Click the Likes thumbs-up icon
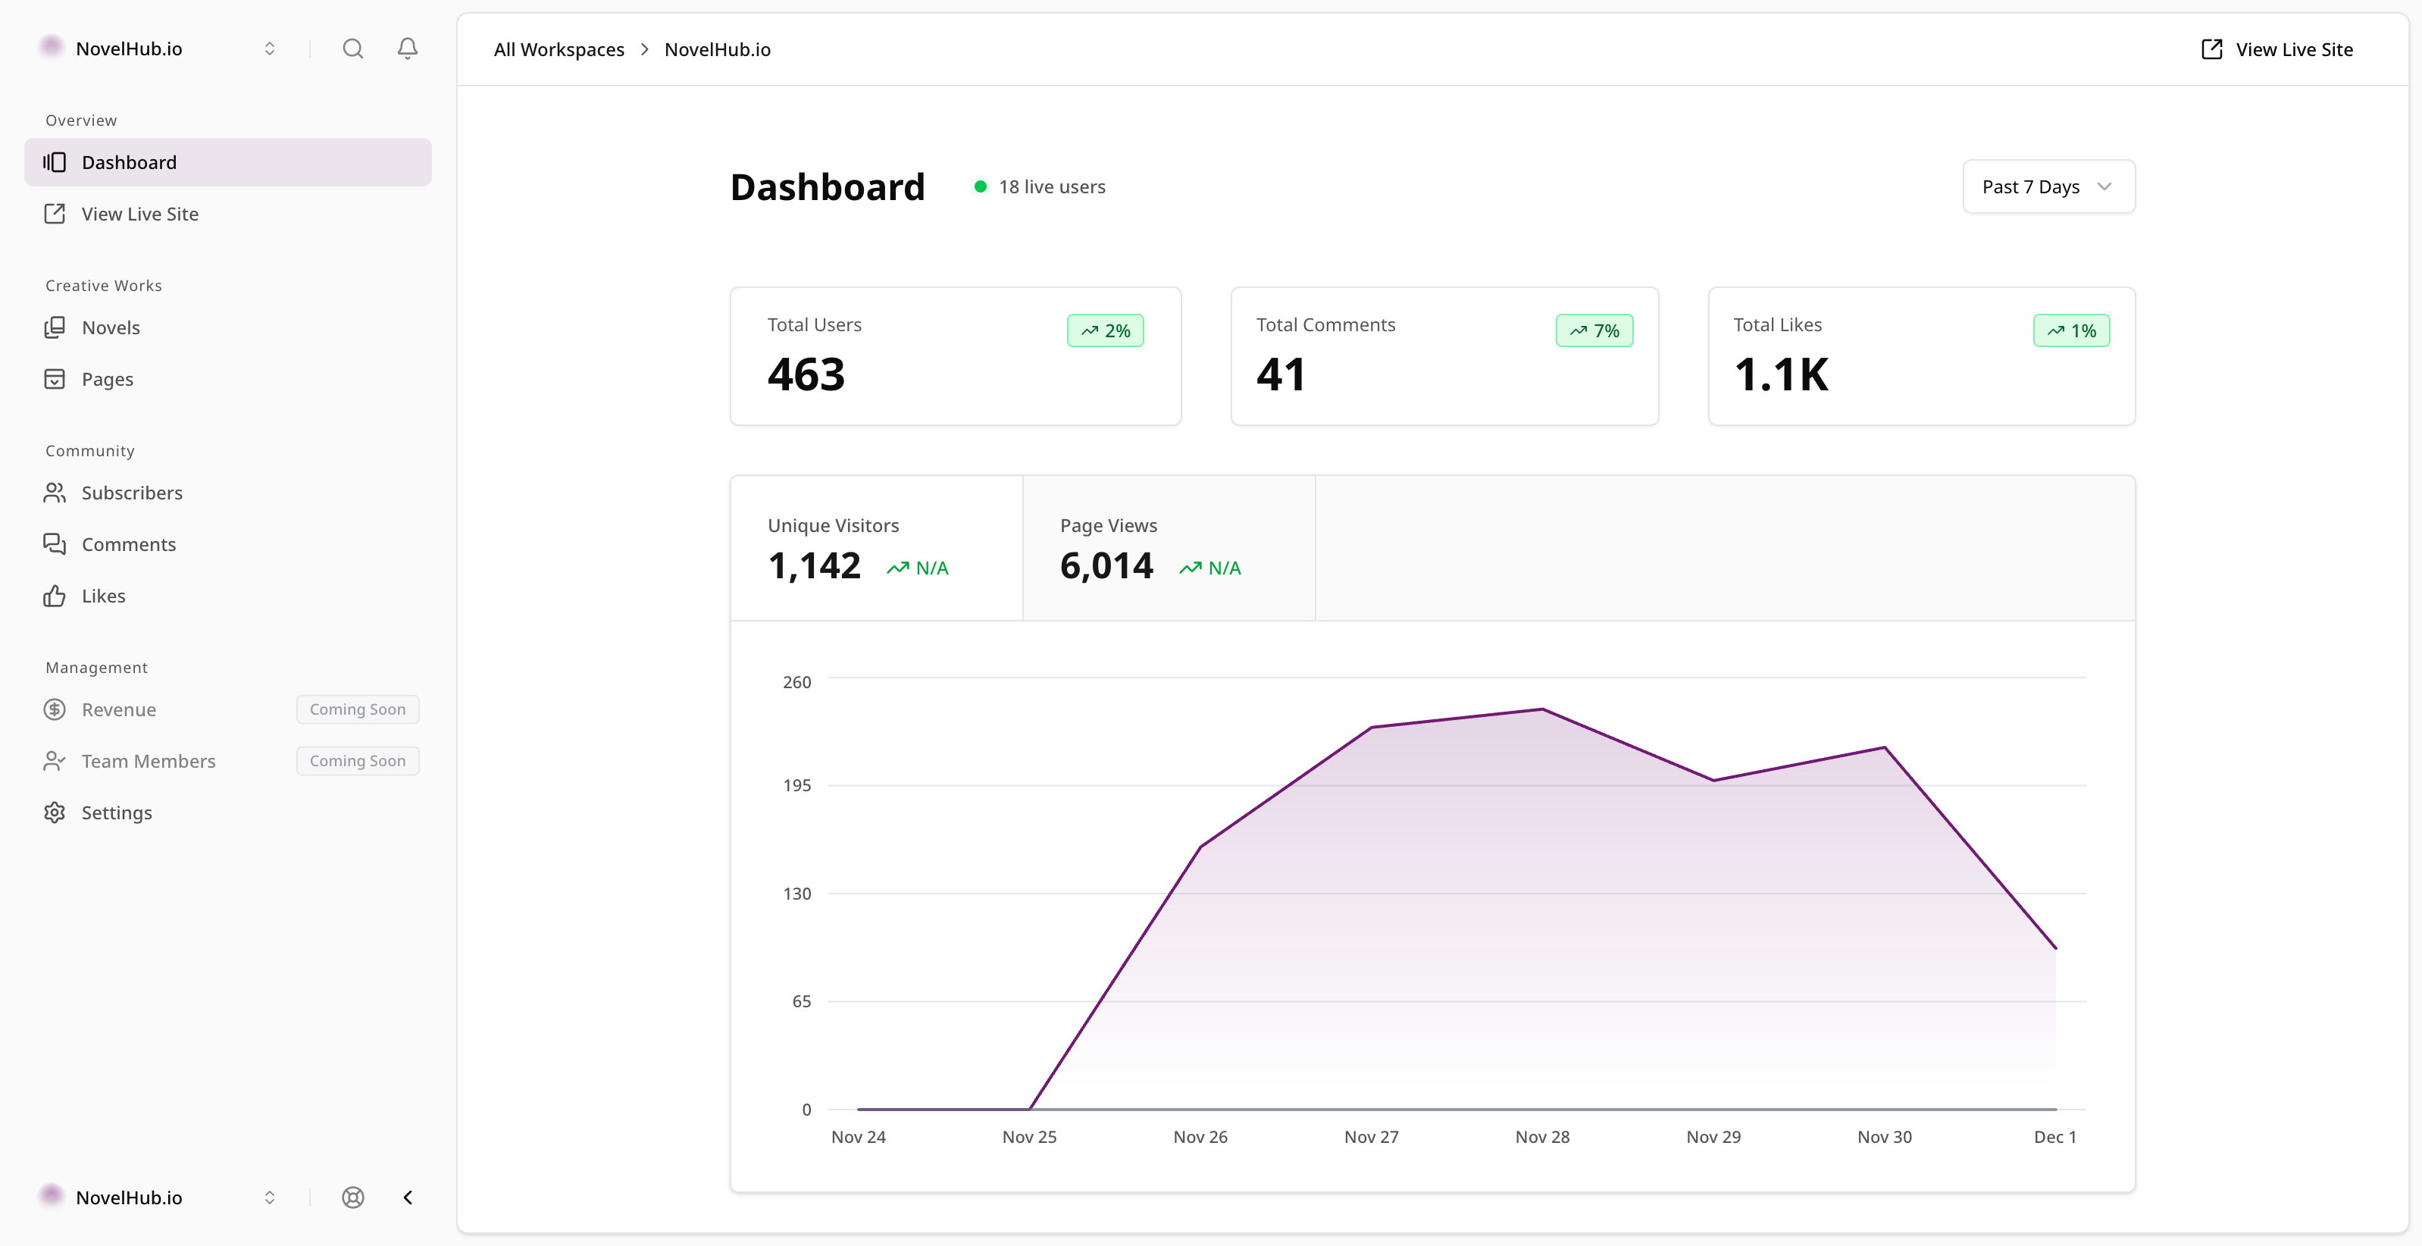The width and height of the screenshot is (2422, 1246). point(55,595)
